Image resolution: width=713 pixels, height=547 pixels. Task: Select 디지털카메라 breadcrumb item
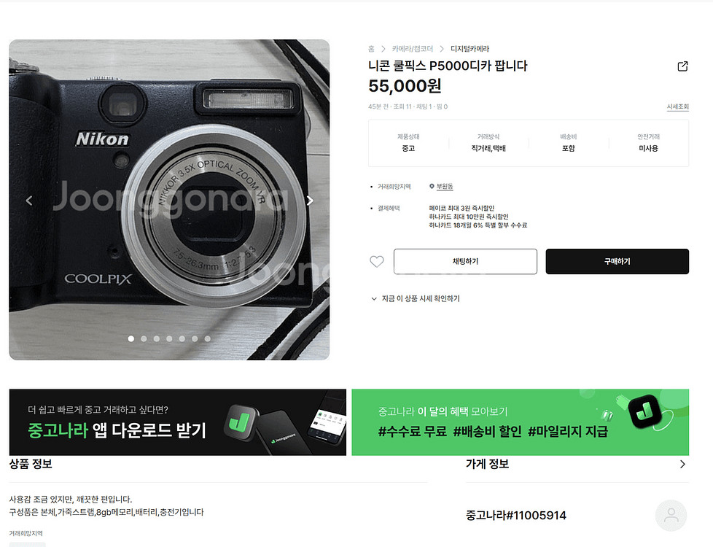tap(470, 49)
